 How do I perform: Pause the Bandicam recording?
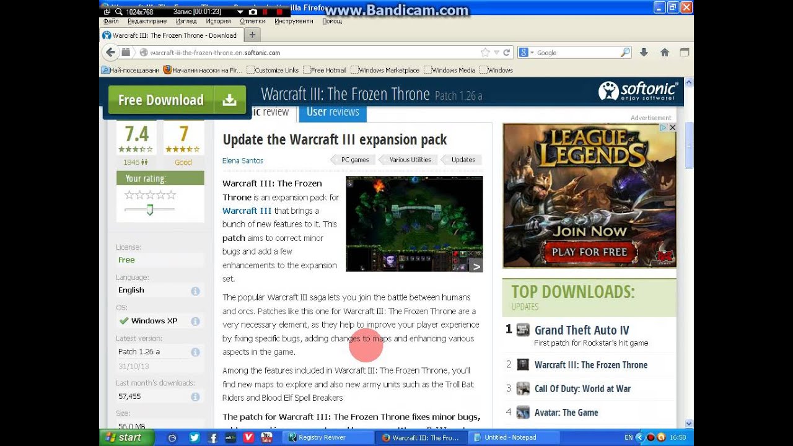point(266,12)
